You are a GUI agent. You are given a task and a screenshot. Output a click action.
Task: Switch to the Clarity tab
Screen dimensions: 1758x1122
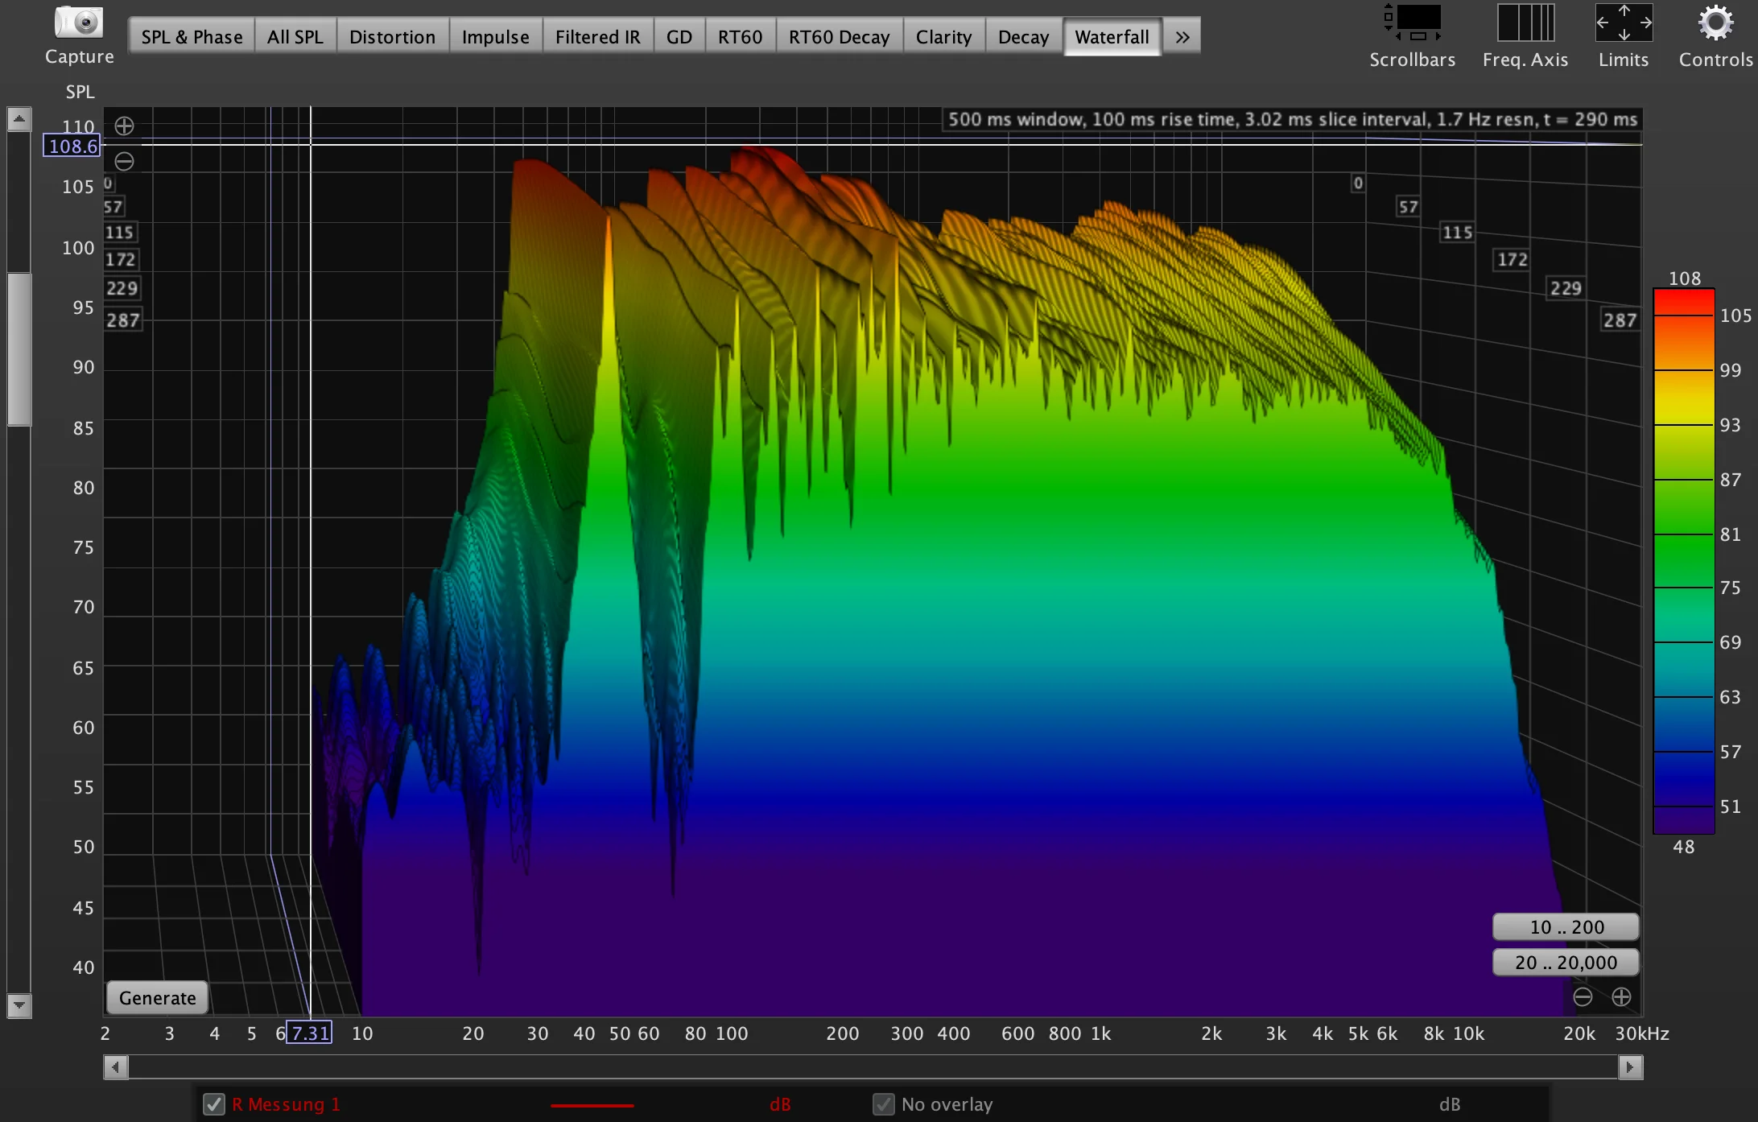coord(944,37)
